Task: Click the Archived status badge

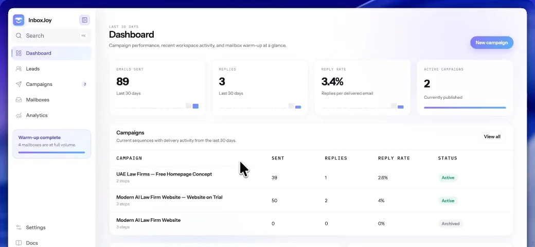Action: [x=451, y=224]
